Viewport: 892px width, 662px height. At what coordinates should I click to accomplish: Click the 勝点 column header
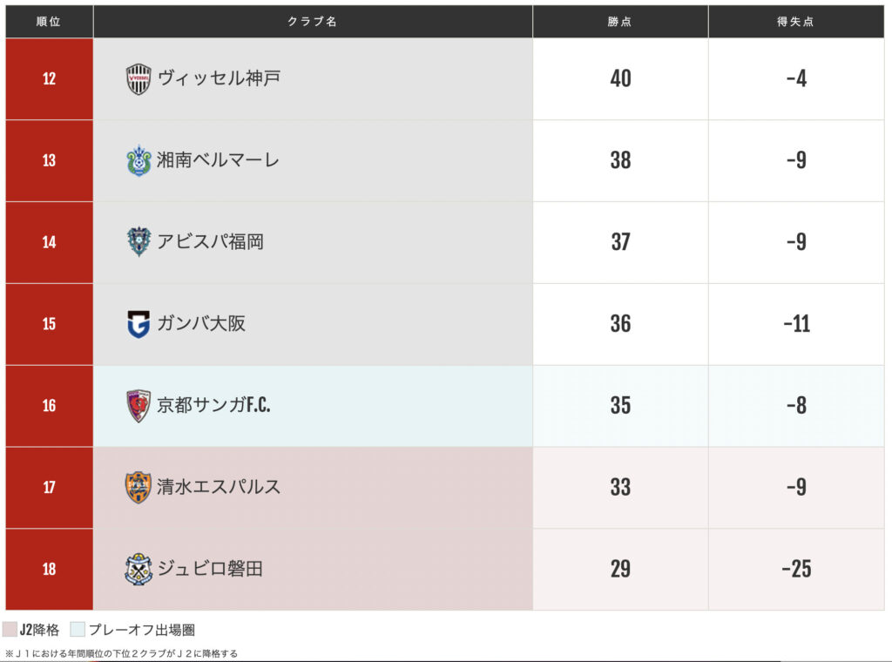point(620,22)
